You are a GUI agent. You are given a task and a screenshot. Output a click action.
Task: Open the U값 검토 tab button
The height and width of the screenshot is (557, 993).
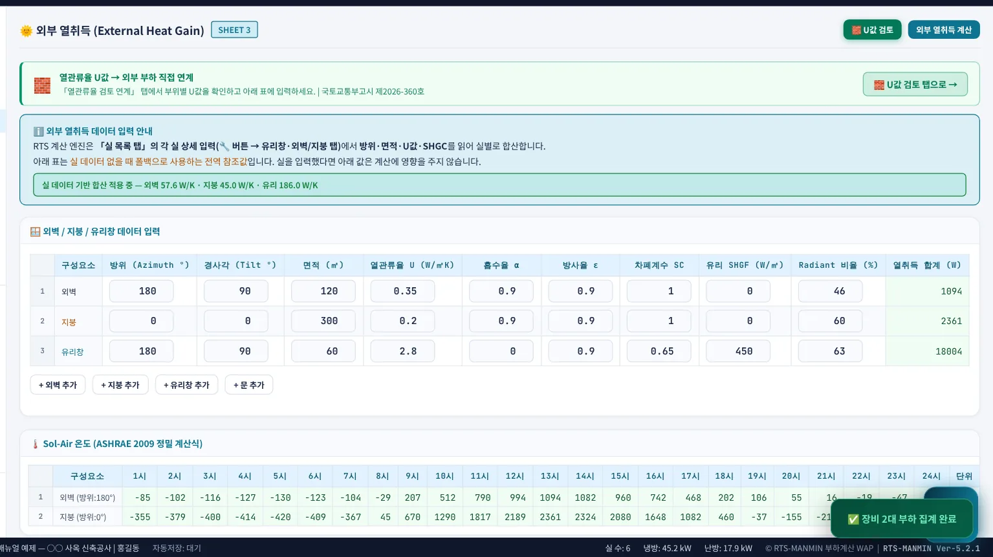(872, 30)
